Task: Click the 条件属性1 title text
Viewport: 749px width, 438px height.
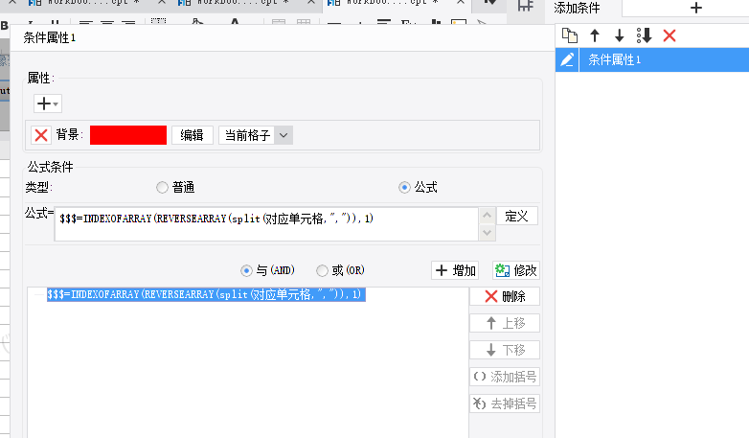Action: [x=50, y=37]
